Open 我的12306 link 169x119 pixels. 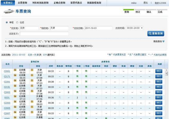[160, 3]
